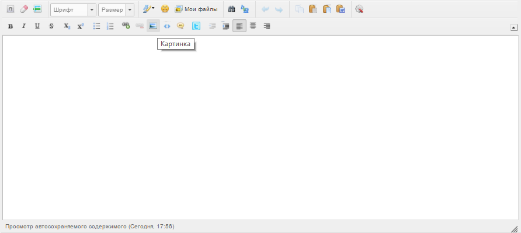Viewport: 521px width, 233px height.
Task: Open the text color picker dropdown
Action: [x=148, y=9]
